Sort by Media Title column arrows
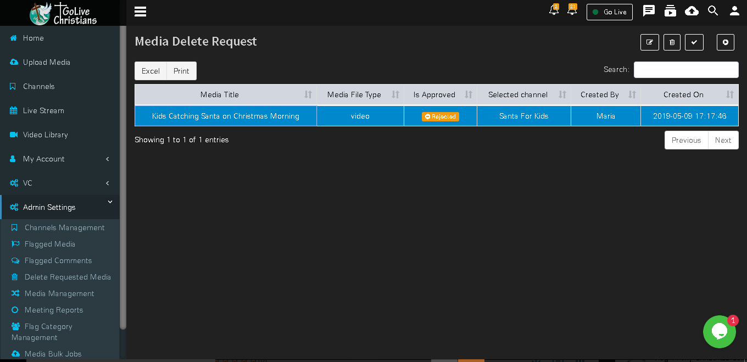 pos(308,94)
